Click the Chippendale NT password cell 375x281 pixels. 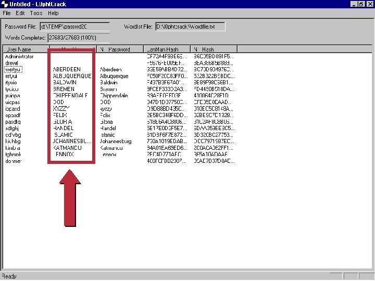[x=114, y=96]
